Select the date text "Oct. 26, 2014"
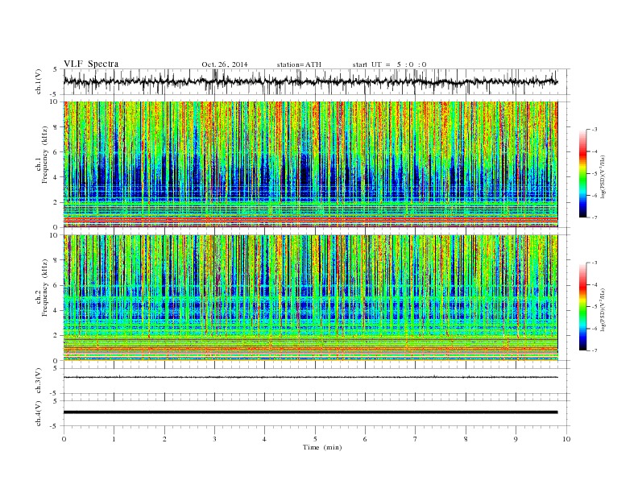 coord(225,64)
